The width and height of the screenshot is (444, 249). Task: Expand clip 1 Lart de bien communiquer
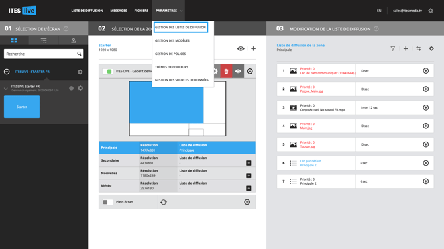point(426,71)
